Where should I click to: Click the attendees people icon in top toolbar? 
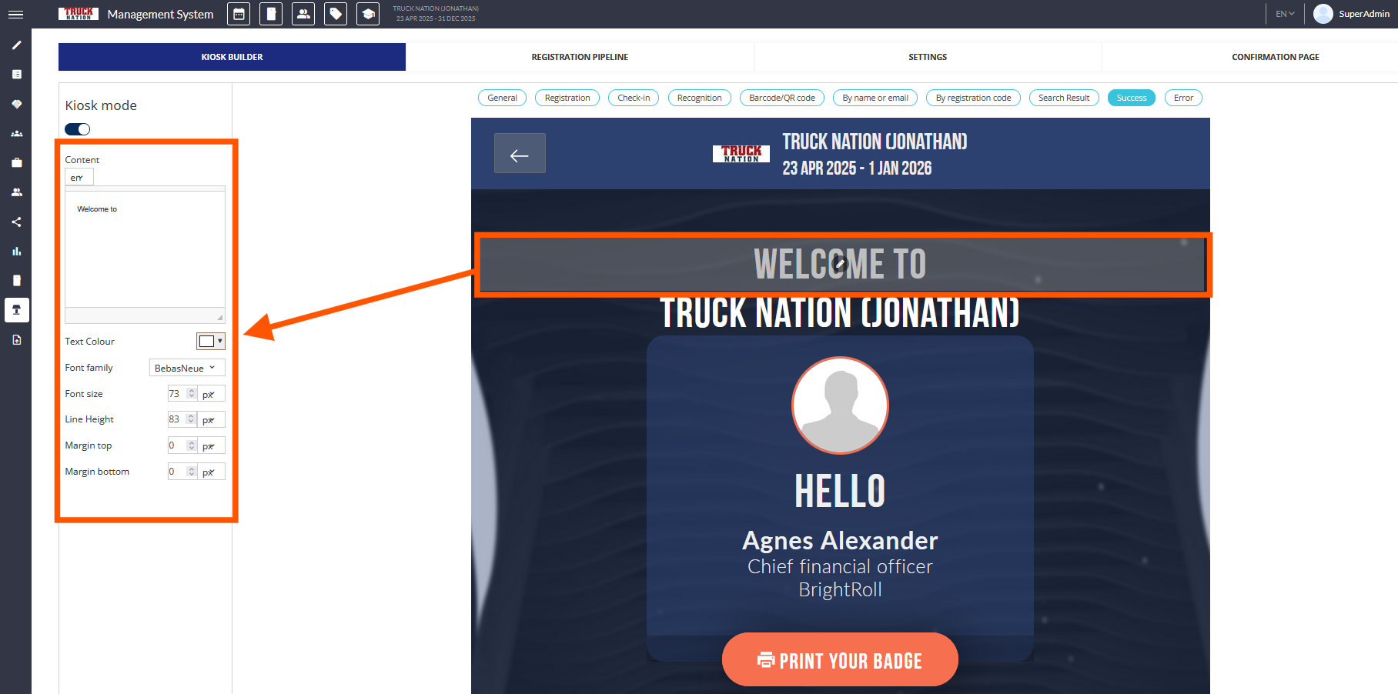(303, 15)
